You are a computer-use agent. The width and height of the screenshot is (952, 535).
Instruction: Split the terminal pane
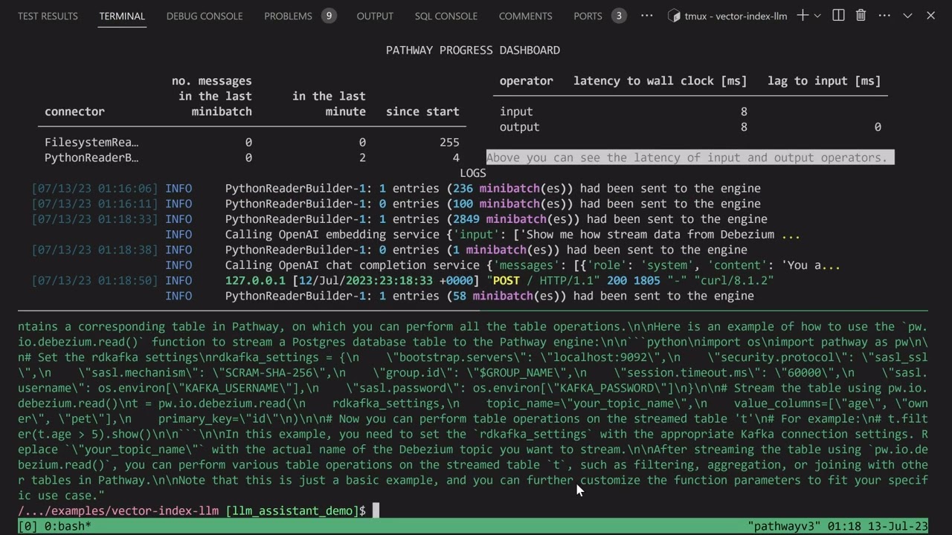838,16
